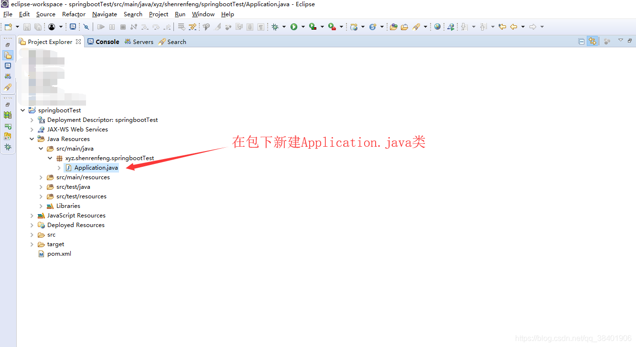The width and height of the screenshot is (636, 347).
Task: Click the Search flashlight toolbar icon
Action: (416, 27)
